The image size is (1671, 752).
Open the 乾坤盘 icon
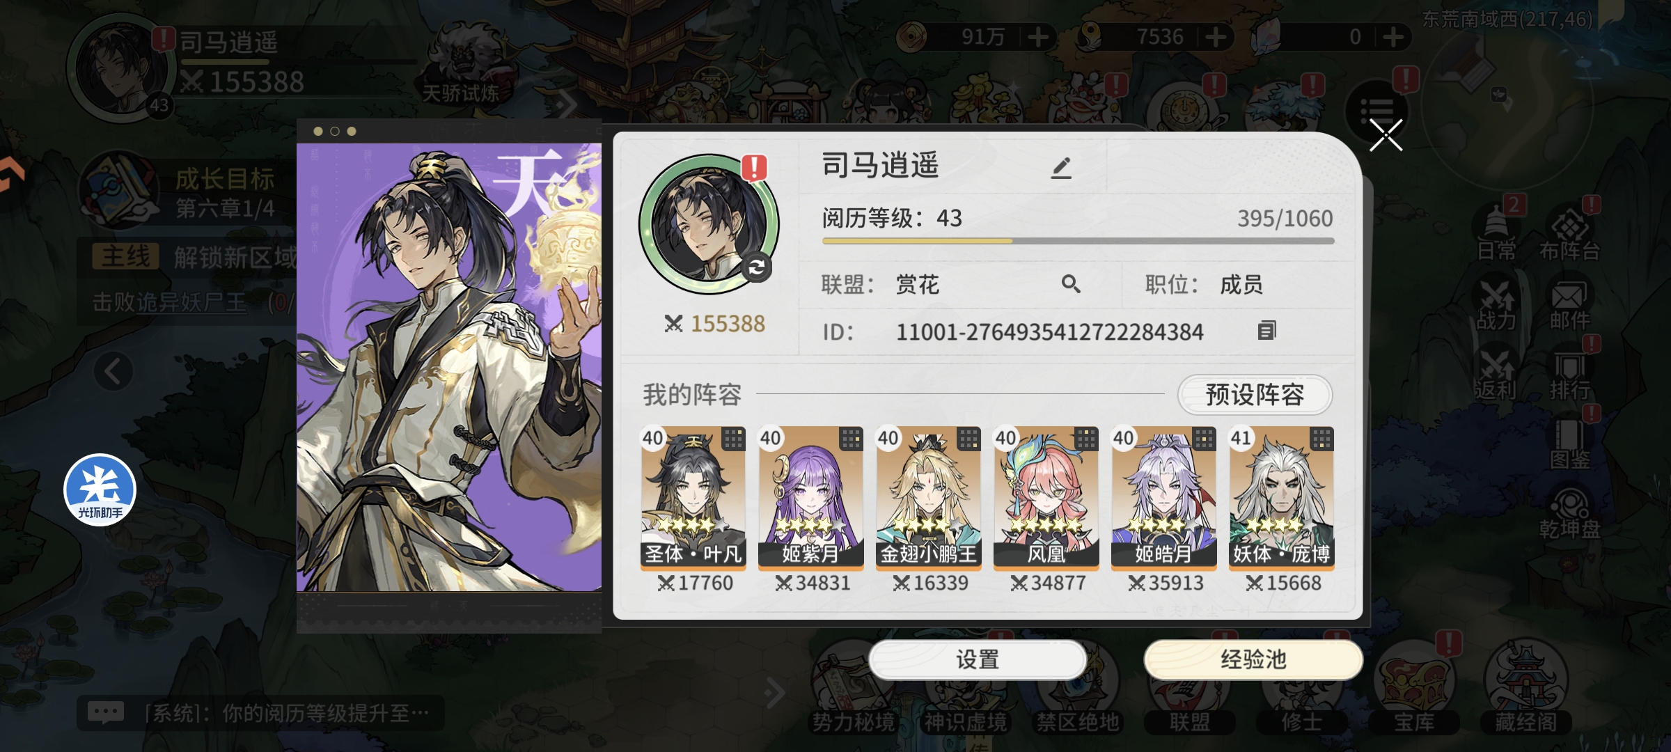click(x=1569, y=514)
